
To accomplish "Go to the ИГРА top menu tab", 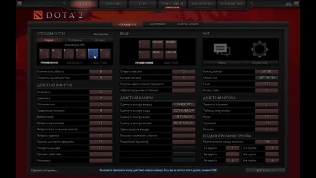I will (143, 3).
